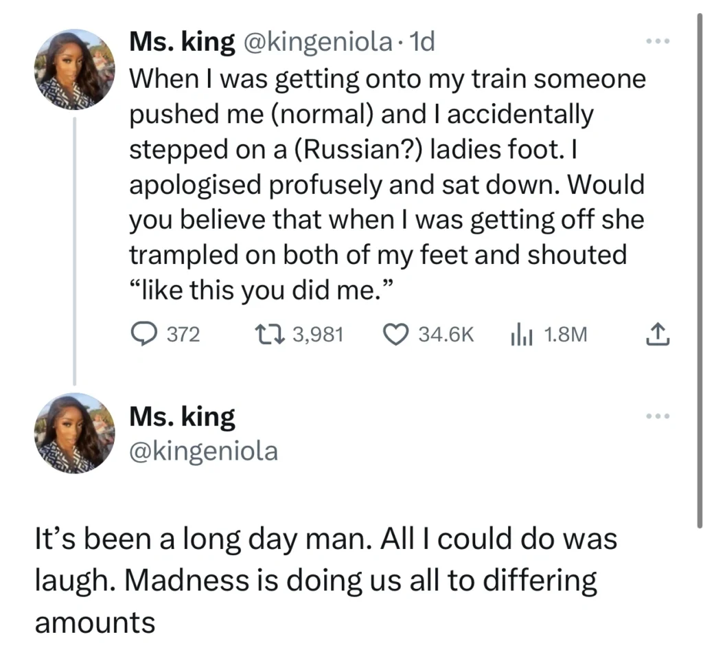Reply using the speech bubble icon
Screen dimensions: 703x659
[144, 335]
